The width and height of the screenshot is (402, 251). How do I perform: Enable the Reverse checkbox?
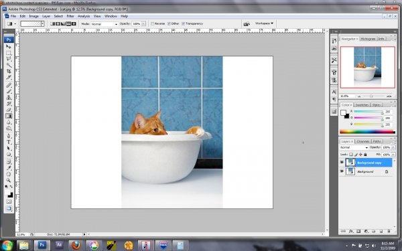click(x=152, y=23)
